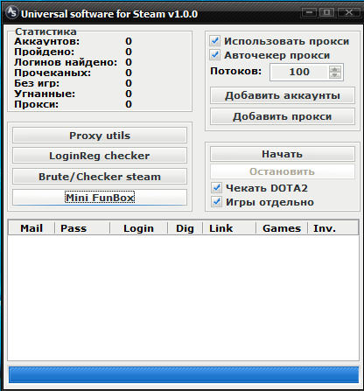Click the Без игр: statistic label
Viewport: 364px width, 391px height.
click(x=37, y=83)
